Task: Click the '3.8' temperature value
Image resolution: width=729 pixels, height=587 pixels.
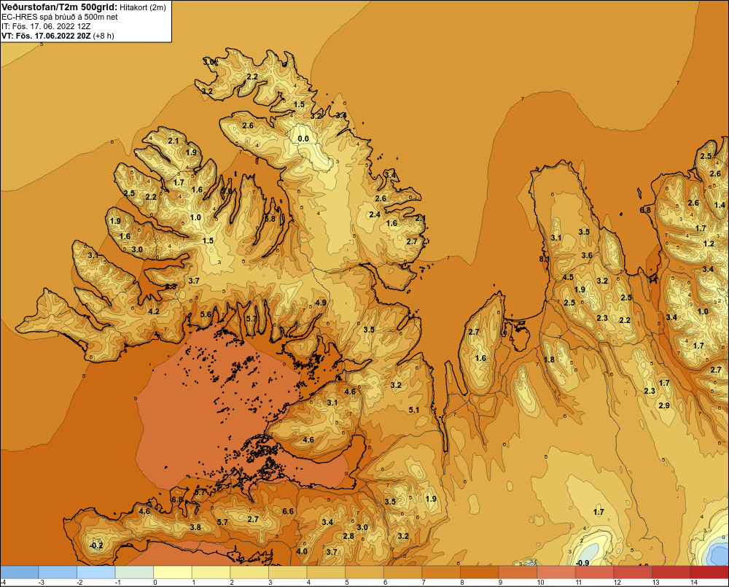Action: (x=195, y=527)
